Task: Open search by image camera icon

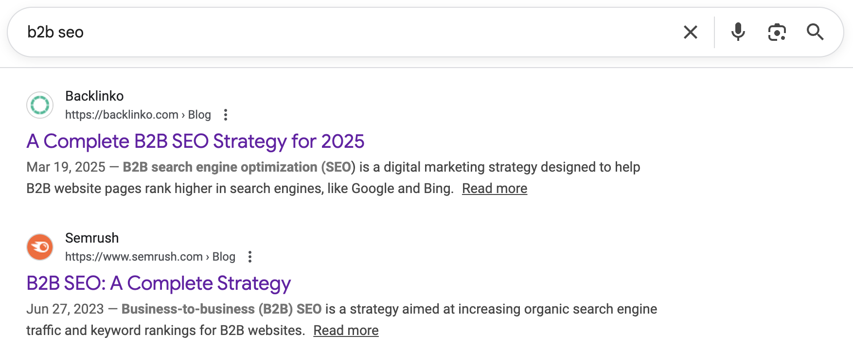Action: click(x=777, y=33)
